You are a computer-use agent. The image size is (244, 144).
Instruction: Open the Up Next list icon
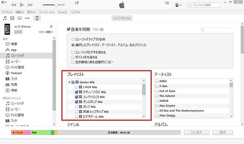(x=167, y=3)
